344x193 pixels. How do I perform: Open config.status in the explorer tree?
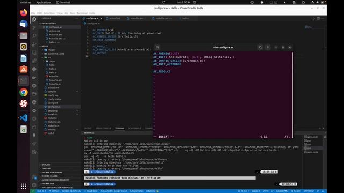(x=54, y=99)
